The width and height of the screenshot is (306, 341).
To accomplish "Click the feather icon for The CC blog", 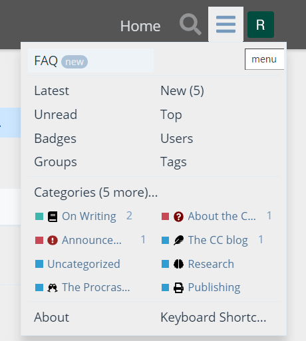I will 178,240.
